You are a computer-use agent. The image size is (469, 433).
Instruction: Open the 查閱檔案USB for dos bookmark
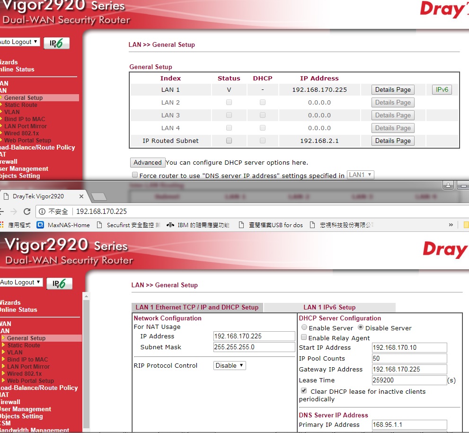pos(271,225)
